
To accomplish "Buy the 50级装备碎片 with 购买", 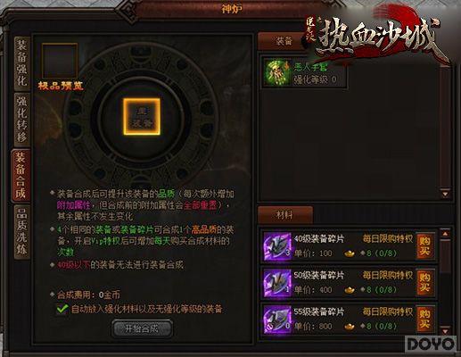I will (425, 283).
